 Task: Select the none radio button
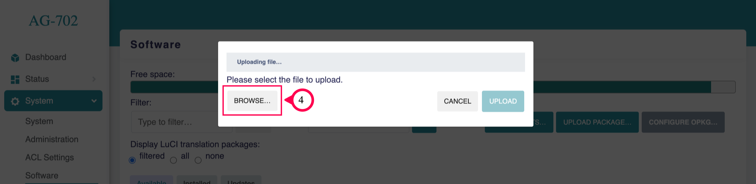click(x=198, y=160)
